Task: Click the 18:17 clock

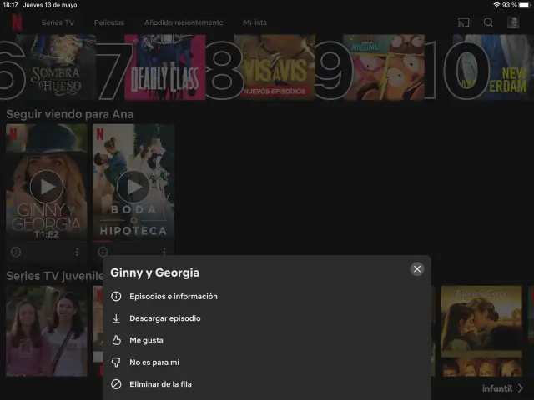Action: coord(10,5)
